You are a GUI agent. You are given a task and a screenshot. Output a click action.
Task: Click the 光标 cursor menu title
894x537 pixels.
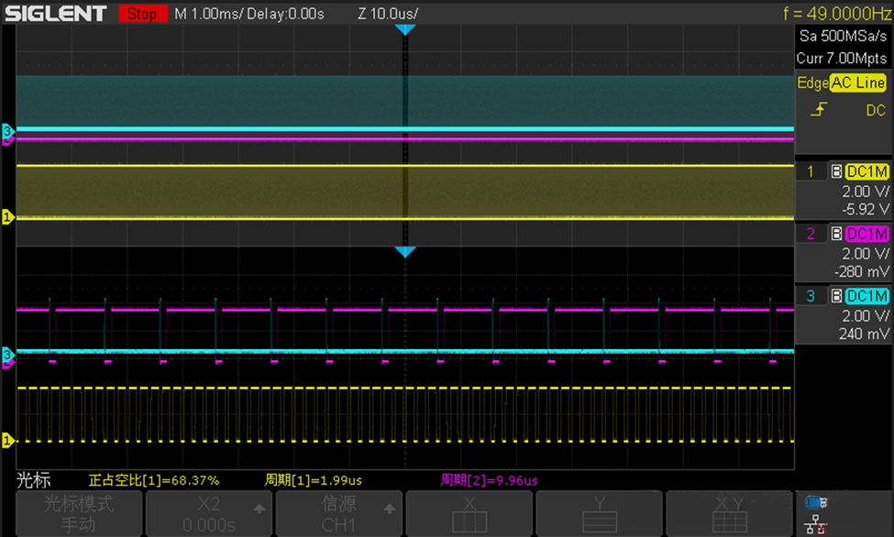click(x=33, y=480)
